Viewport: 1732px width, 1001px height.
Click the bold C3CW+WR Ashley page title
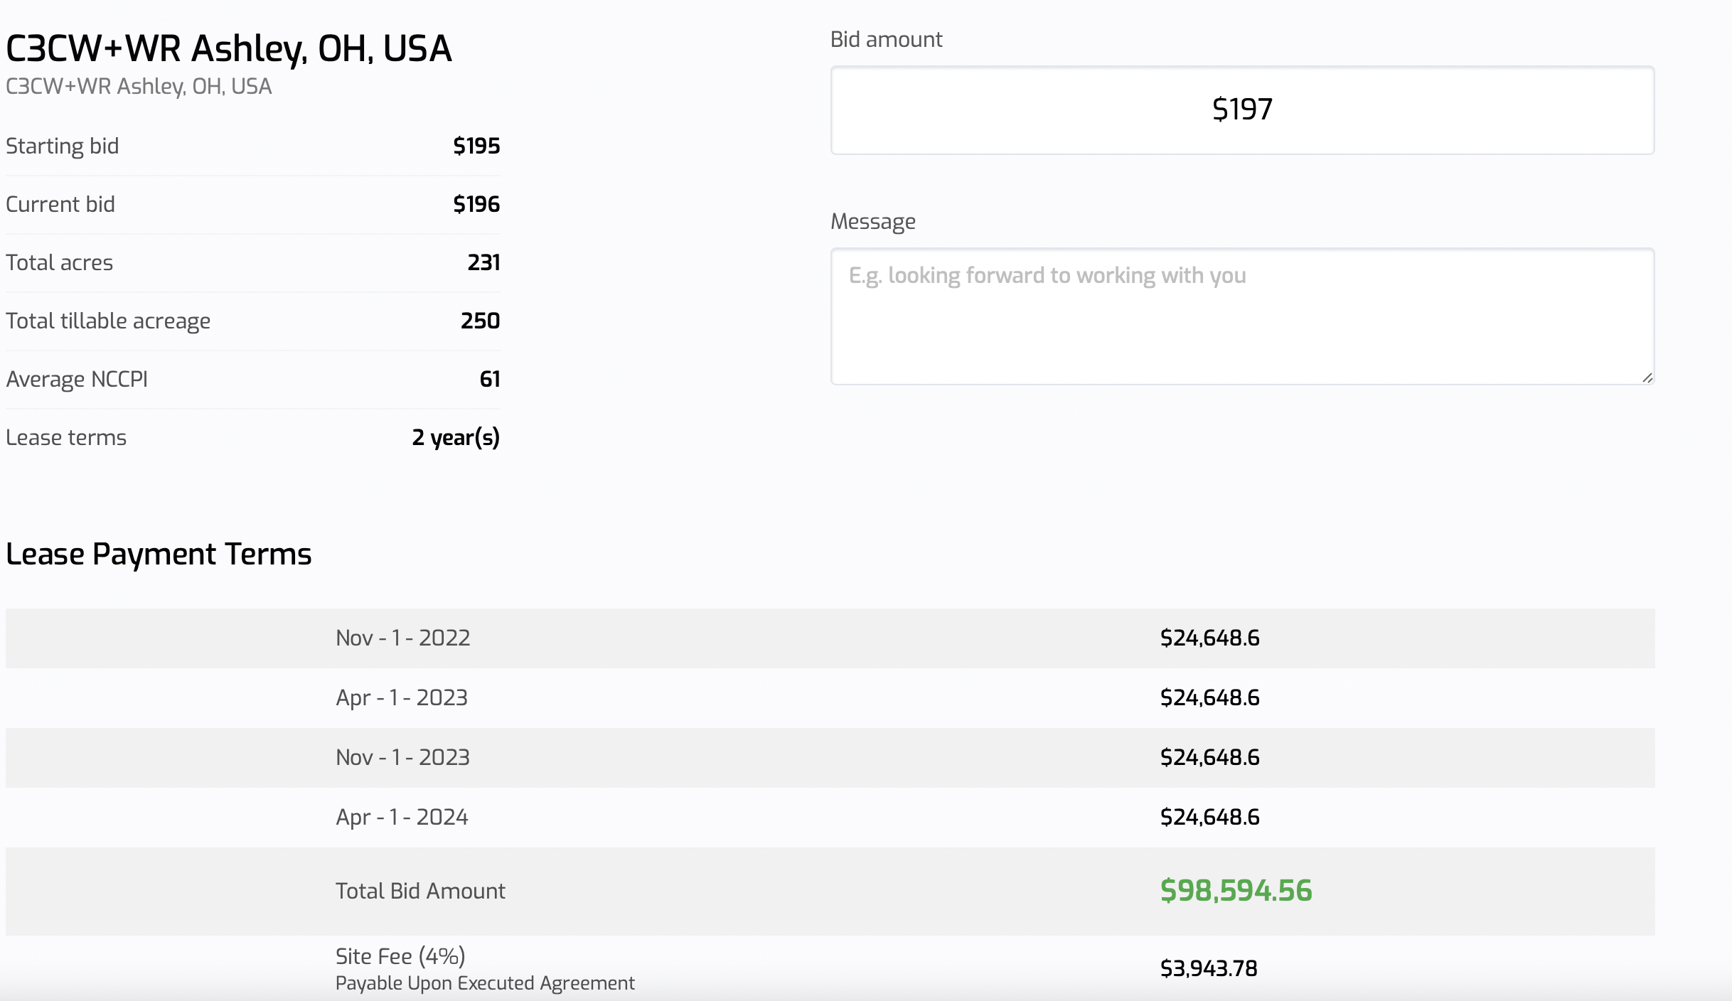point(228,48)
